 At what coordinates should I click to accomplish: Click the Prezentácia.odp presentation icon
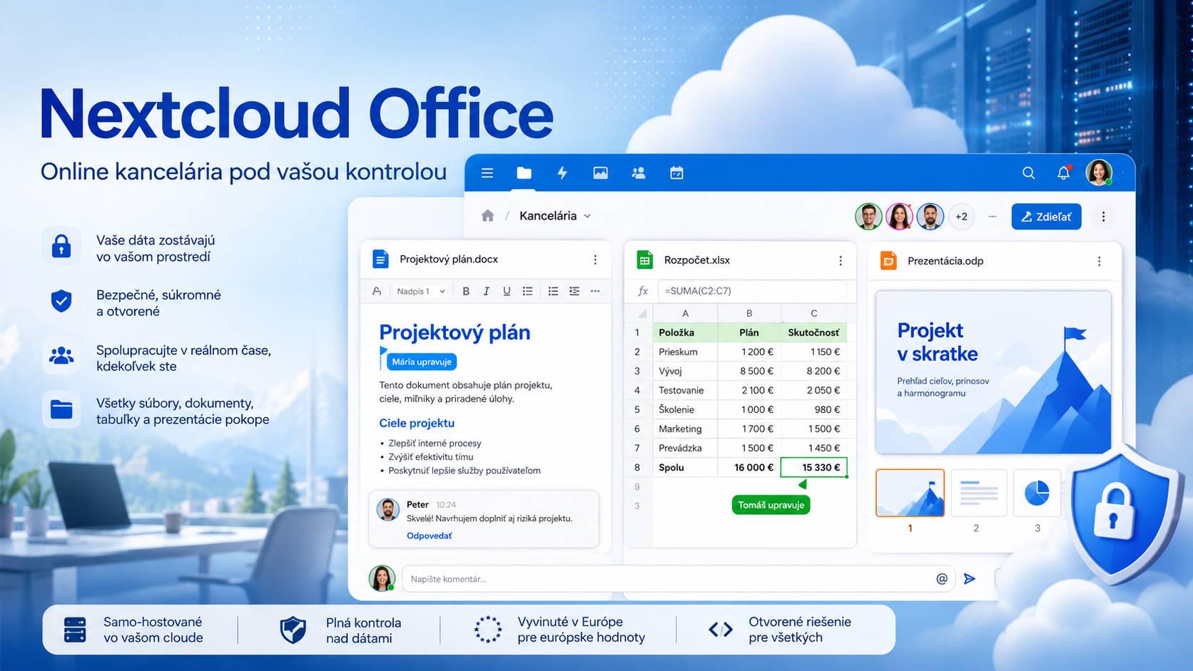[888, 261]
